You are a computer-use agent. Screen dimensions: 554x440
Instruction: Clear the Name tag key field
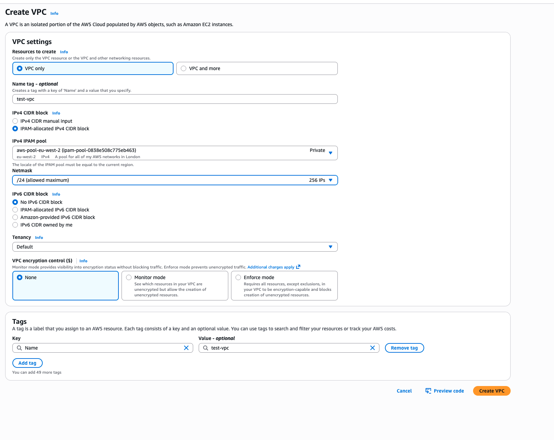pos(186,348)
